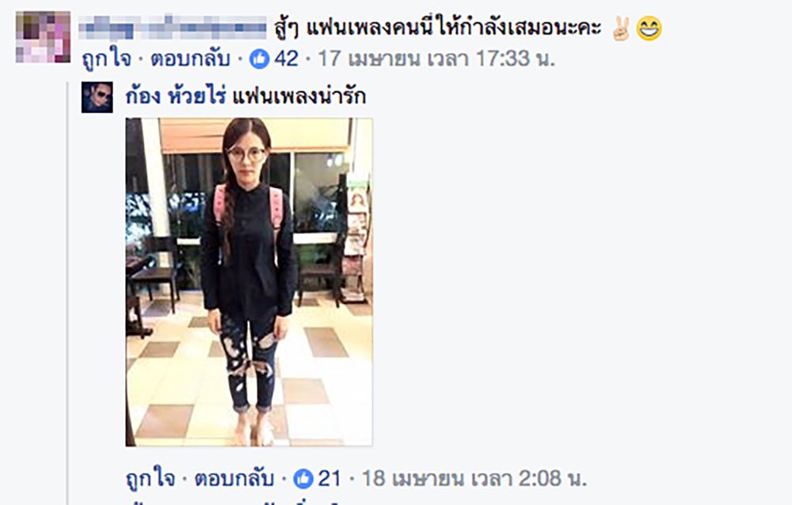792x505 pixels.
Task: Click the reply text แฟนเพลงน่ารัก
Action: click(299, 96)
